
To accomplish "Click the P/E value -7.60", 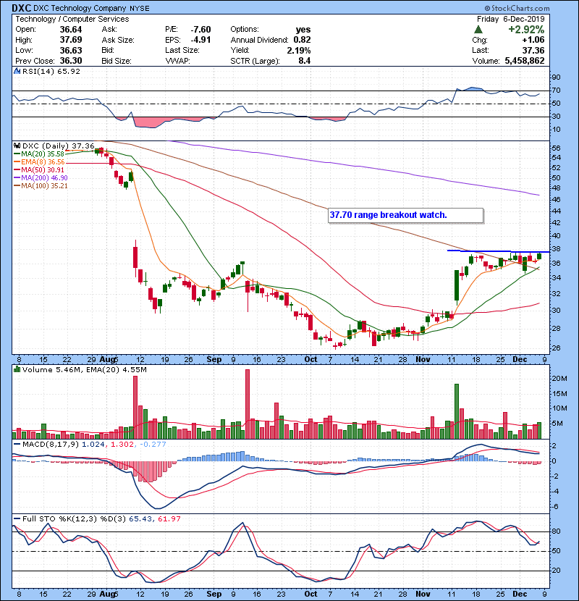I will point(200,30).
